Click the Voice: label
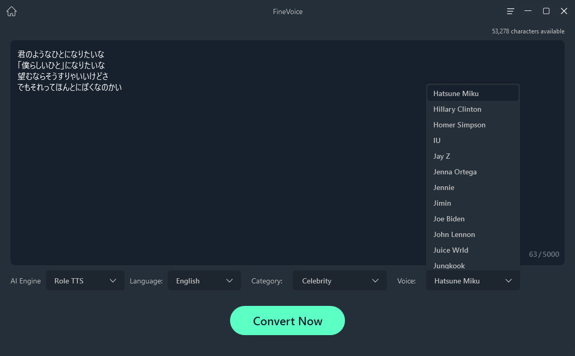 (x=406, y=281)
